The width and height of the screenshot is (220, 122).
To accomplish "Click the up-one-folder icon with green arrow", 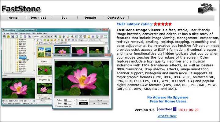I will [45, 40].
